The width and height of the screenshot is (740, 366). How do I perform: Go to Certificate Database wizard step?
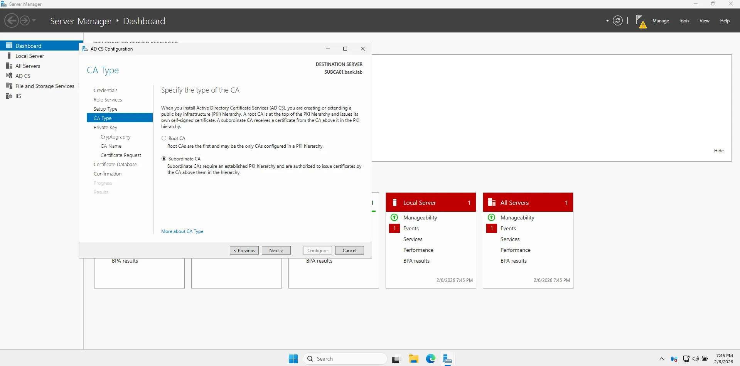tap(115, 164)
